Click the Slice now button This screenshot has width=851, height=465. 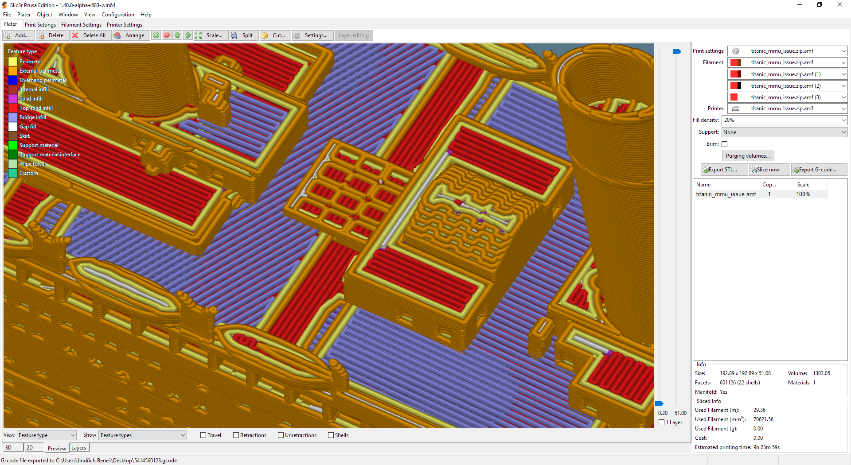(x=769, y=170)
